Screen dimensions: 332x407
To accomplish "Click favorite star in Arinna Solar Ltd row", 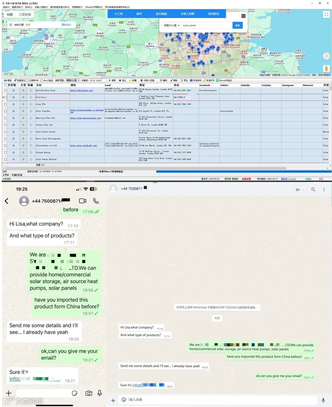I will (x=31, y=125).
